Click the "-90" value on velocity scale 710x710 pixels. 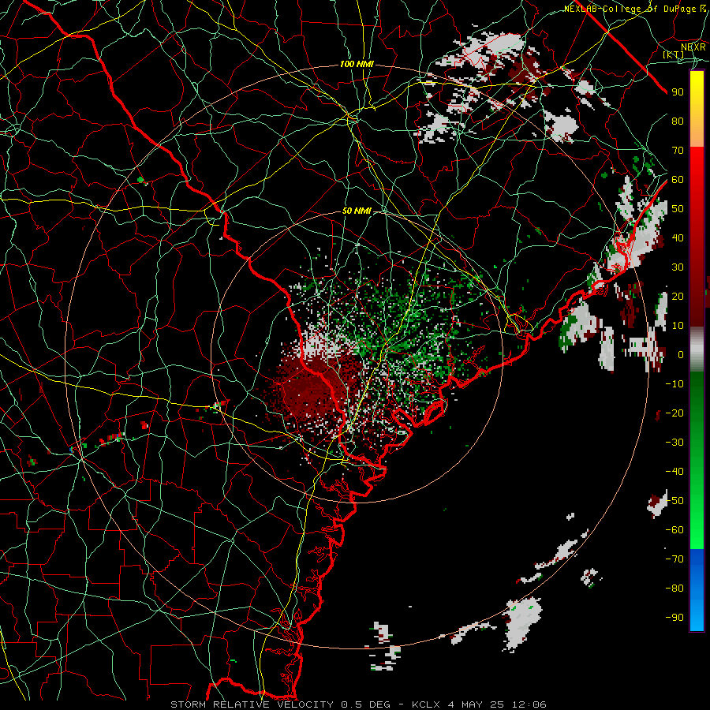pos(674,618)
